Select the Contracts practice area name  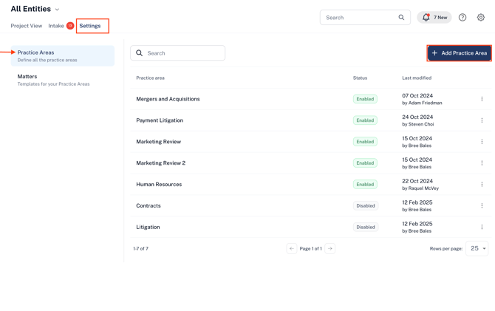pos(148,205)
